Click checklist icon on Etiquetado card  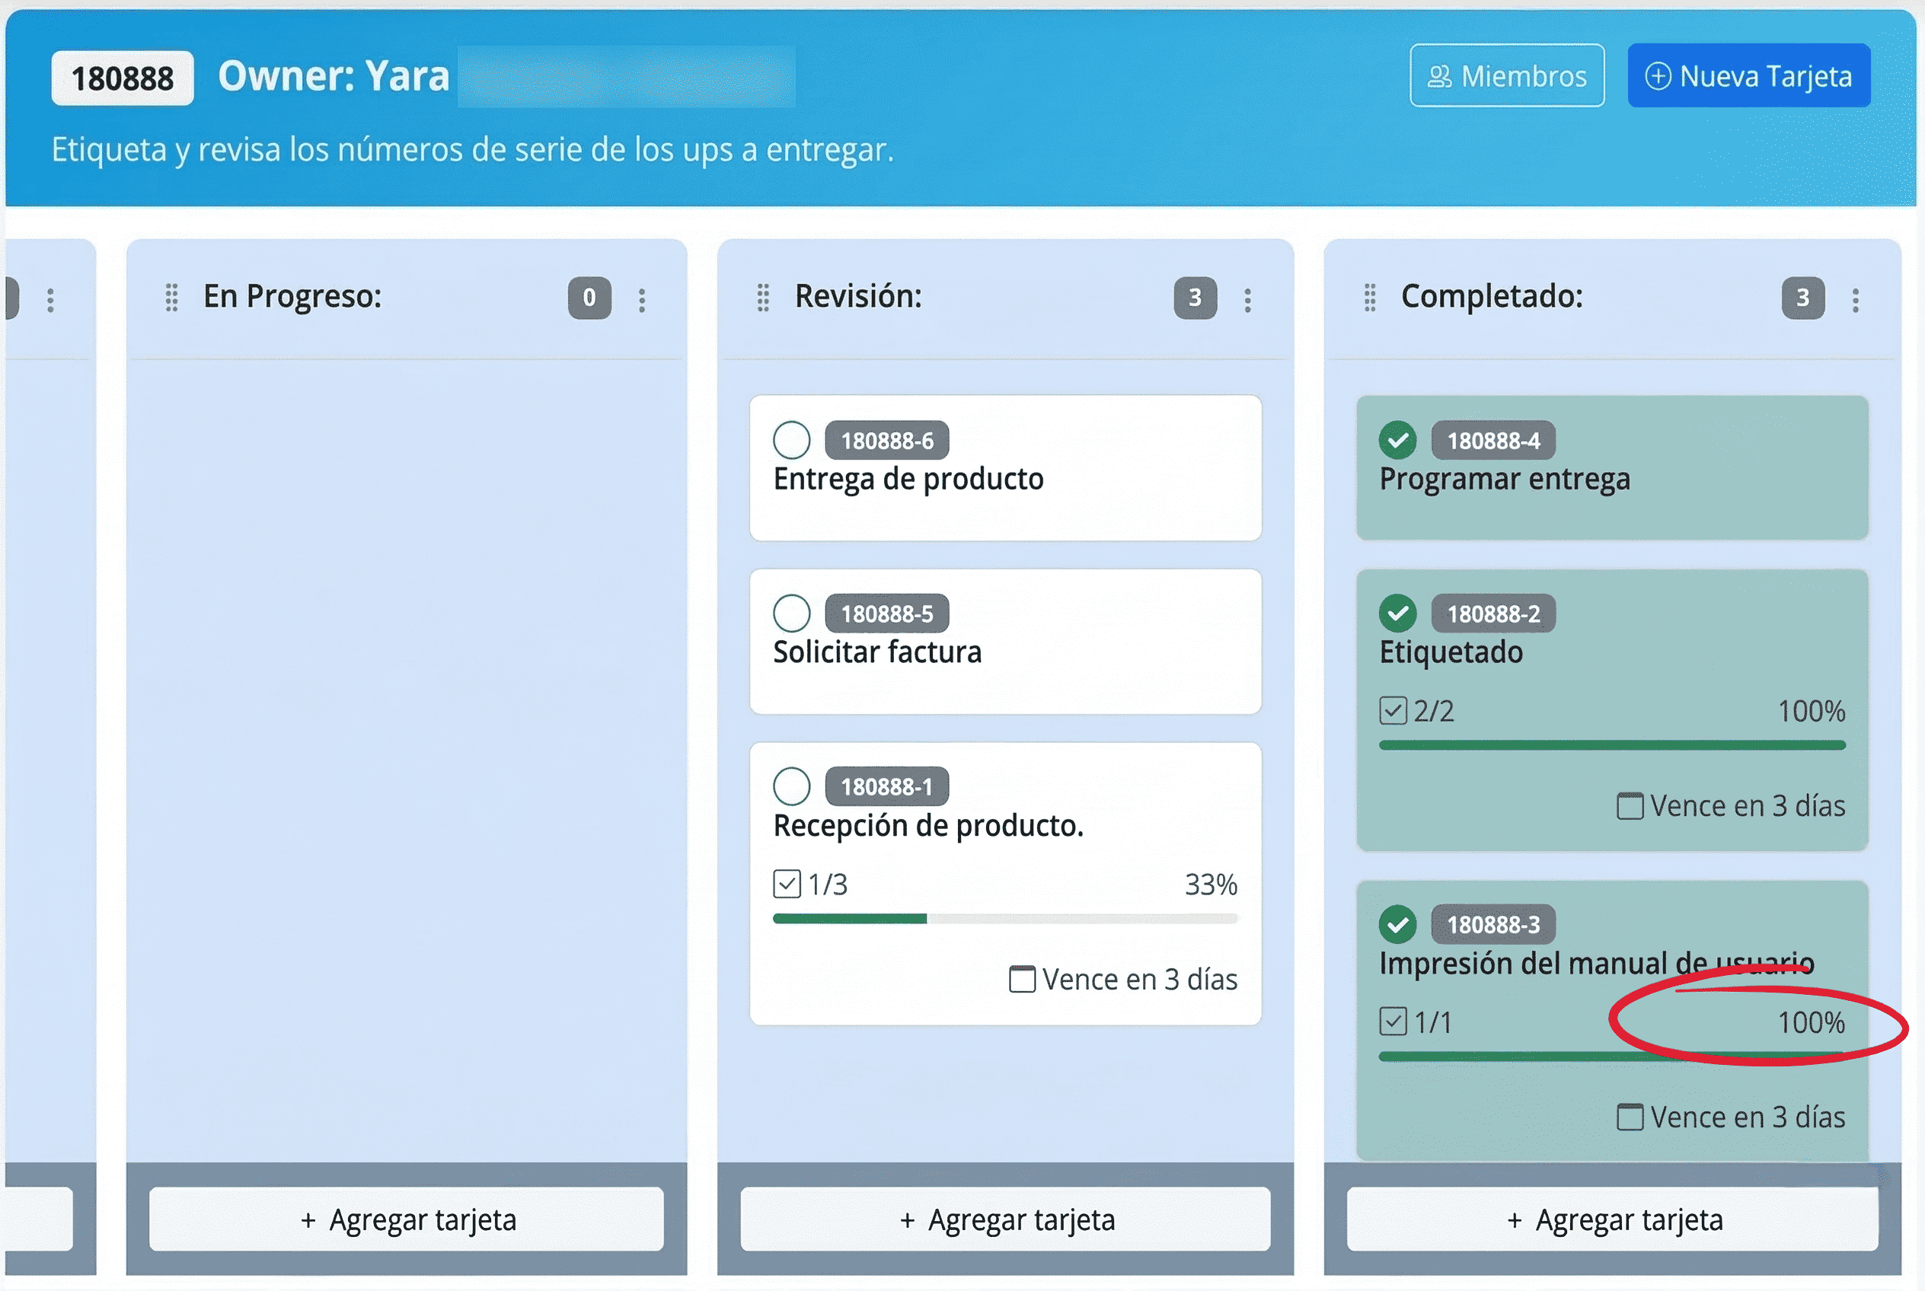tap(1393, 709)
